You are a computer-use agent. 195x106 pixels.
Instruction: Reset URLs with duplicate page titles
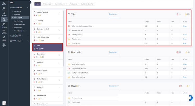point(185,26)
